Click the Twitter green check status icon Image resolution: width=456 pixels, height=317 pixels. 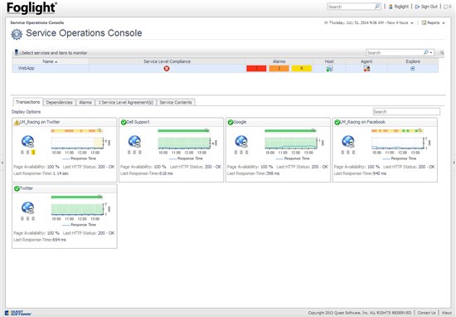pos(17,188)
